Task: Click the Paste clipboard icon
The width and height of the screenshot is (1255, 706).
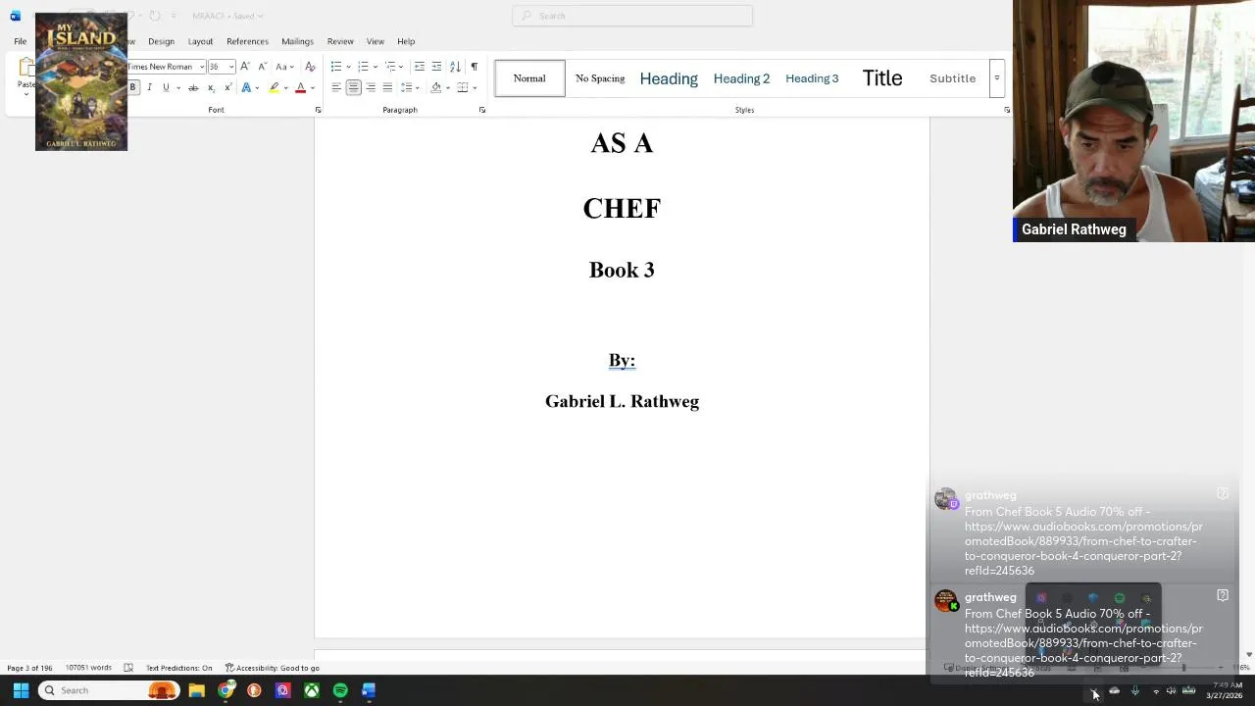Action: tap(25, 69)
